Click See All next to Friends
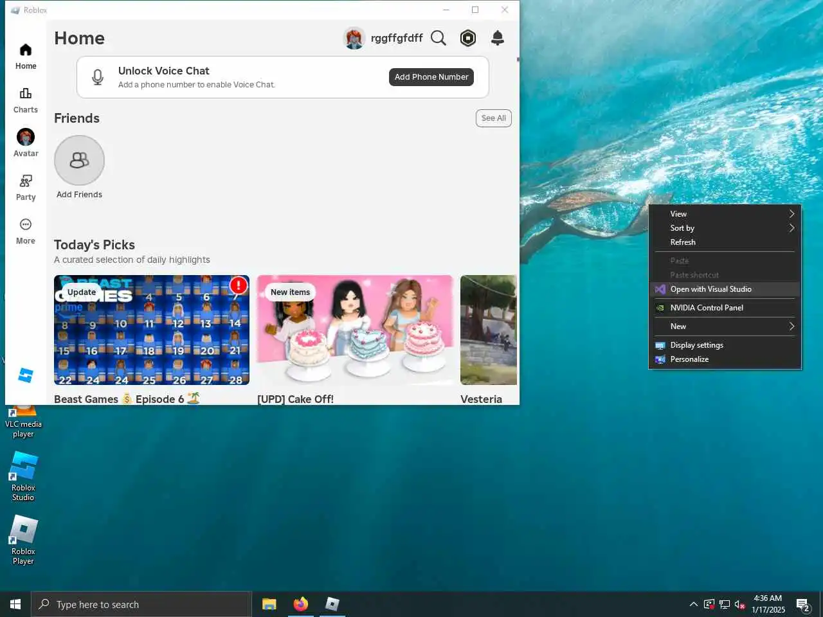 494,118
